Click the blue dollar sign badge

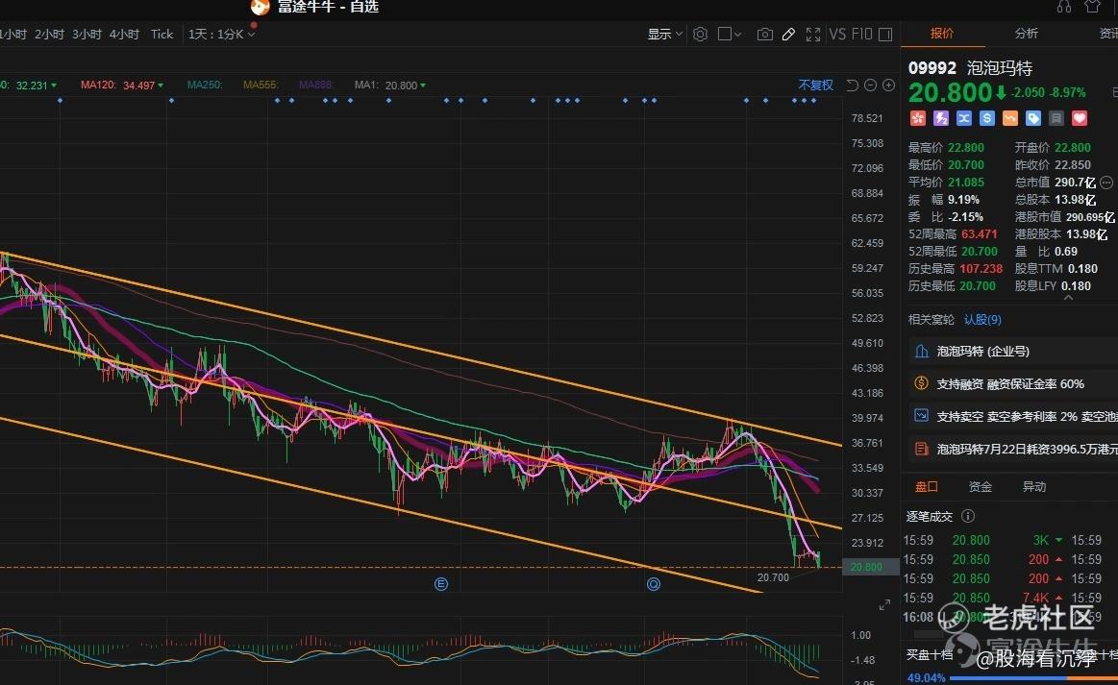pyautogui.click(x=987, y=118)
